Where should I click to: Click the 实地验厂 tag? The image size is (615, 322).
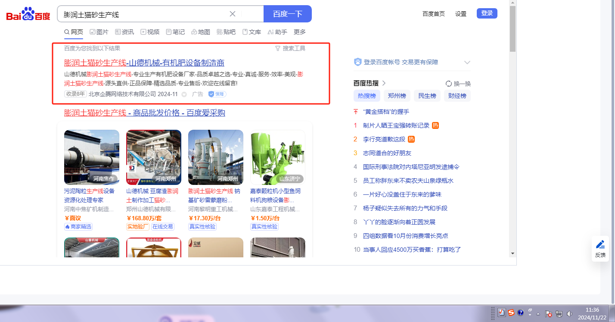138,227
